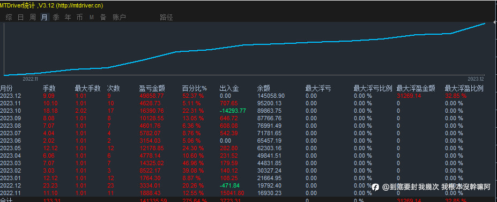
Task: Open the 周 weekly statistics tab
Action: 32,18
